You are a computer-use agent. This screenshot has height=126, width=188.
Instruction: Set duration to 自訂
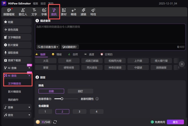pyautogui.click(x=80, y=91)
